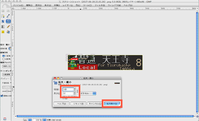Click the 拡大縮小 scale button
This screenshot has height=121, width=199.
[x=112, y=104]
